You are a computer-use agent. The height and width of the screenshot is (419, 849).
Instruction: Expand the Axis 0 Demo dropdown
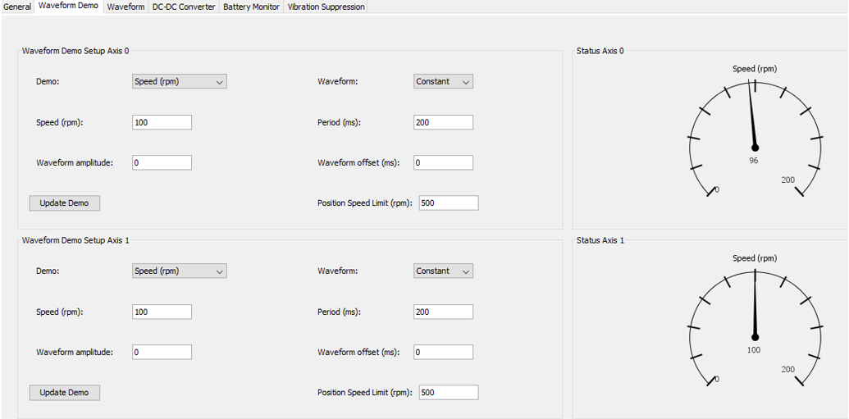179,82
